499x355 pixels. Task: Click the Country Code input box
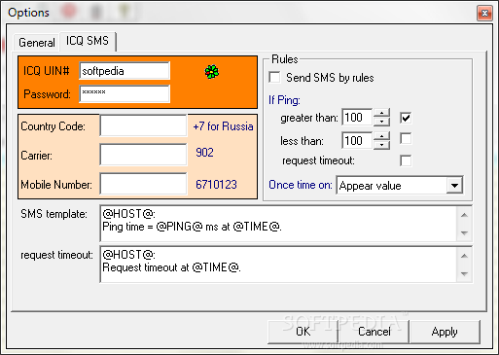pyautogui.click(x=143, y=125)
